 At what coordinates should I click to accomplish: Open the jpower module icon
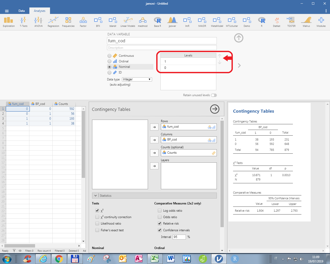coord(172,22)
